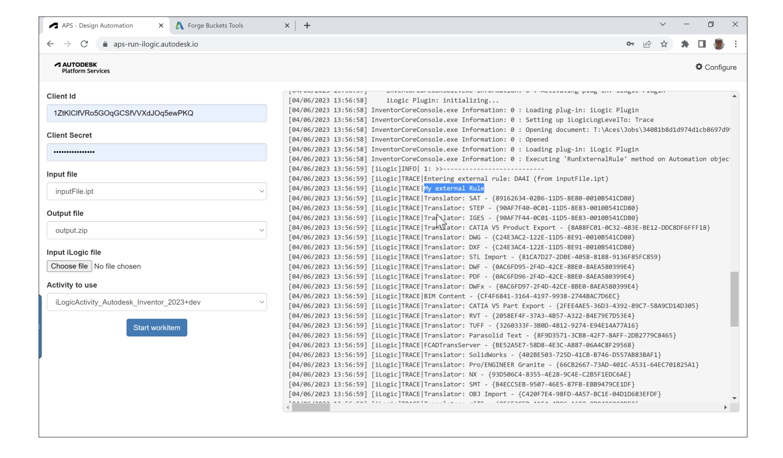The height and width of the screenshot is (458, 783).
Task: Open a new browser tab
Action: 307,25
